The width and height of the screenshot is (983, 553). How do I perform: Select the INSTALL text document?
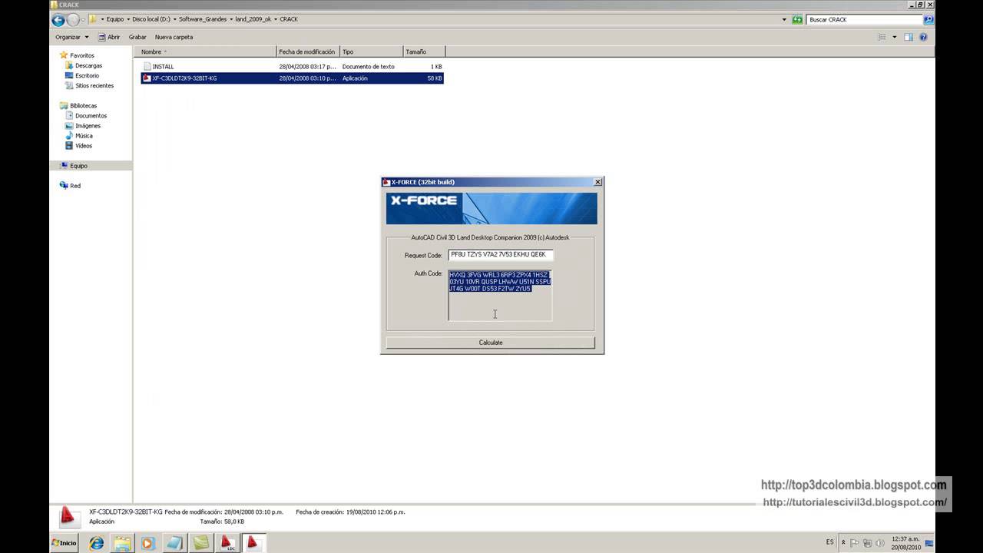point(163,67)
